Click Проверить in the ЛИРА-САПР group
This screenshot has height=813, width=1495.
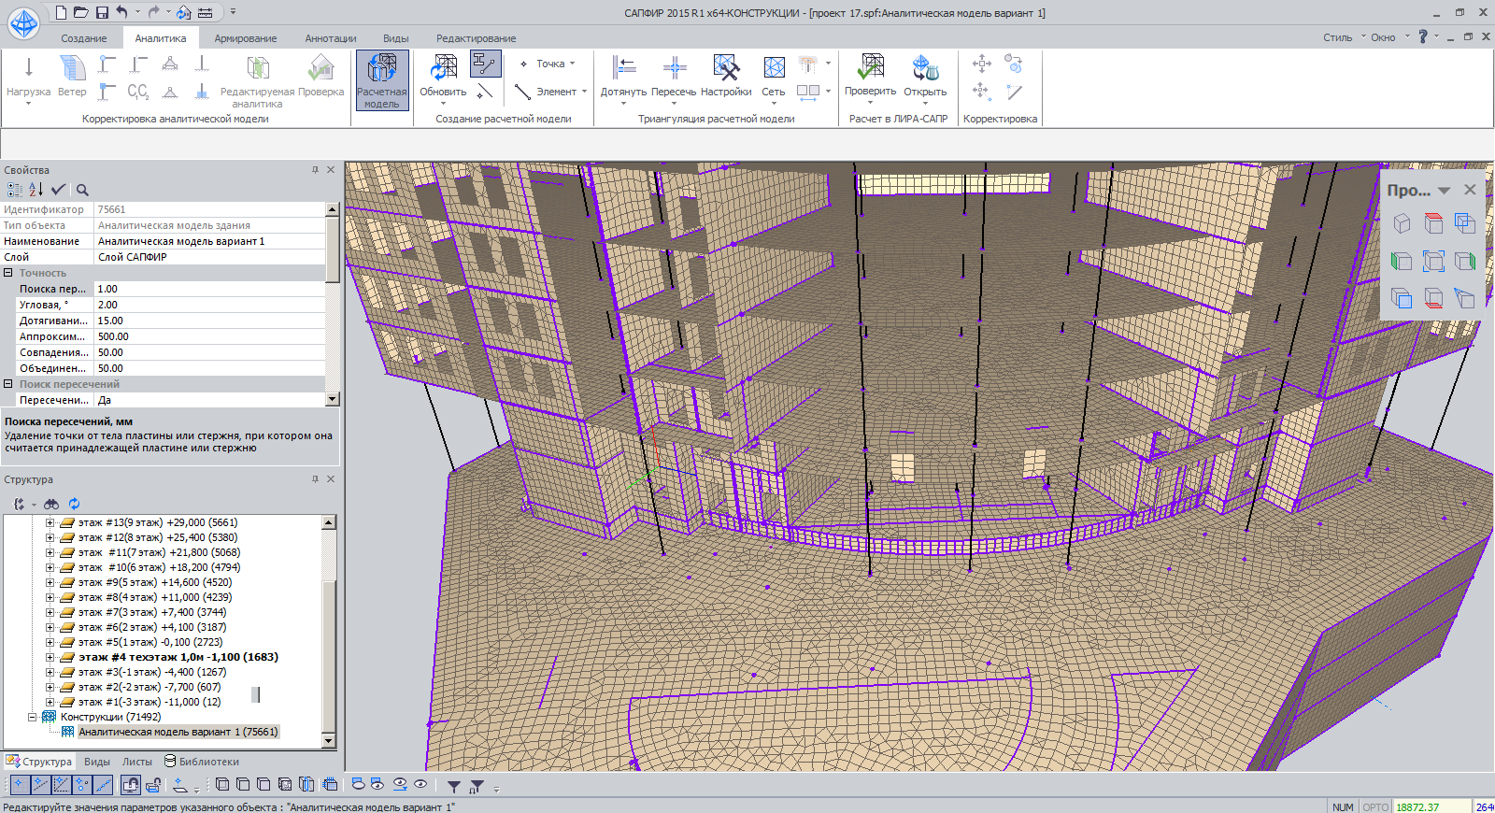(x=870, y=76)
